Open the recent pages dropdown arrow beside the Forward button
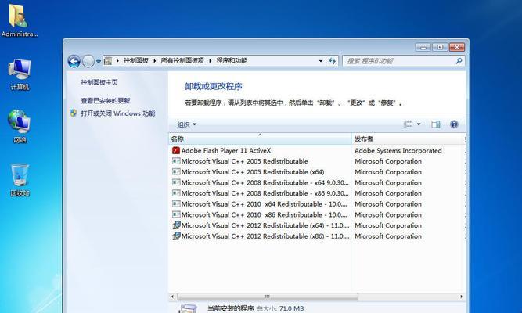 coord(99,61)
